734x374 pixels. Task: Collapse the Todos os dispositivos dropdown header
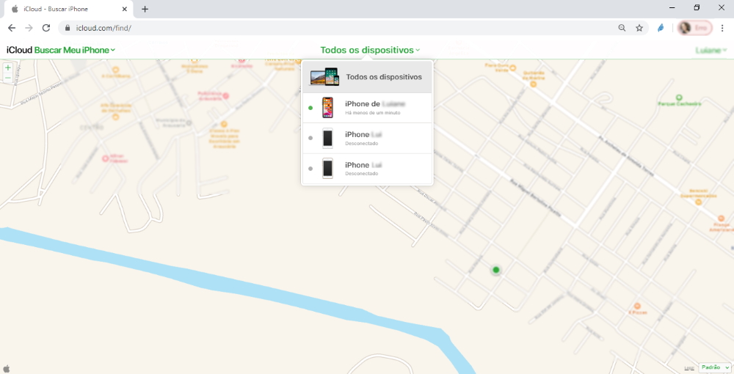point(370,50)
